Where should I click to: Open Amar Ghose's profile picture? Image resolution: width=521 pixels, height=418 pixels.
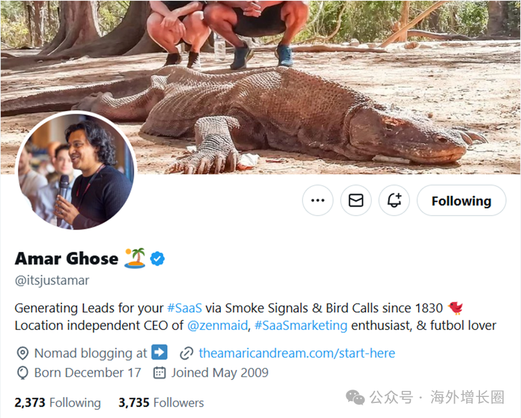point(75,171)
